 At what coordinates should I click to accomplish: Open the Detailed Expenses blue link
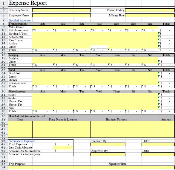(x=20, y=21)
